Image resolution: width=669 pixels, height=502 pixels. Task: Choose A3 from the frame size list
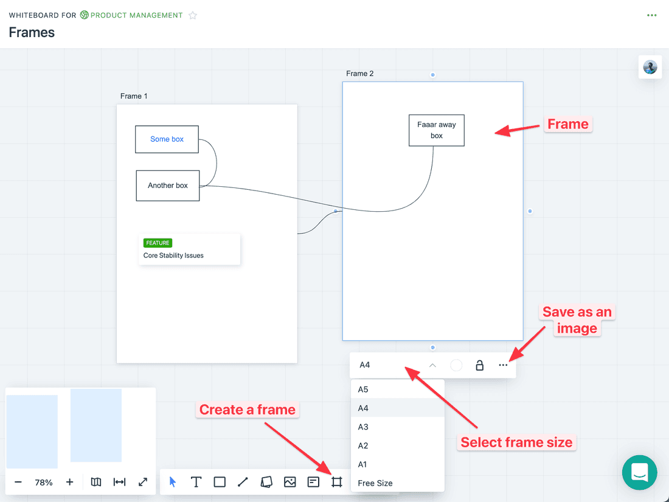[363, 427]
